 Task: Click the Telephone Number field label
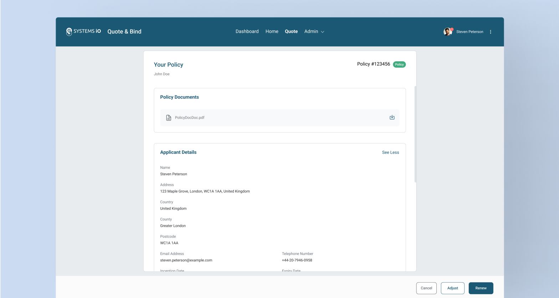[x=297, y=254]
